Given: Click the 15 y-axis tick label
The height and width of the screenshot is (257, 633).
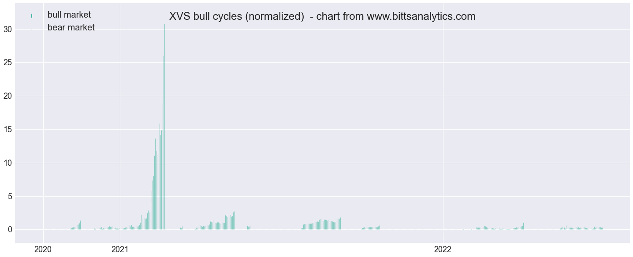Looking at the screenshot, I should click(x=7, y=130).
